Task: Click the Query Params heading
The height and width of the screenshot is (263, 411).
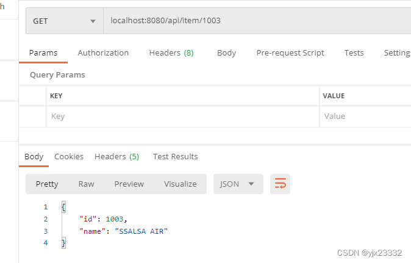Action: (x=57, y=75)
